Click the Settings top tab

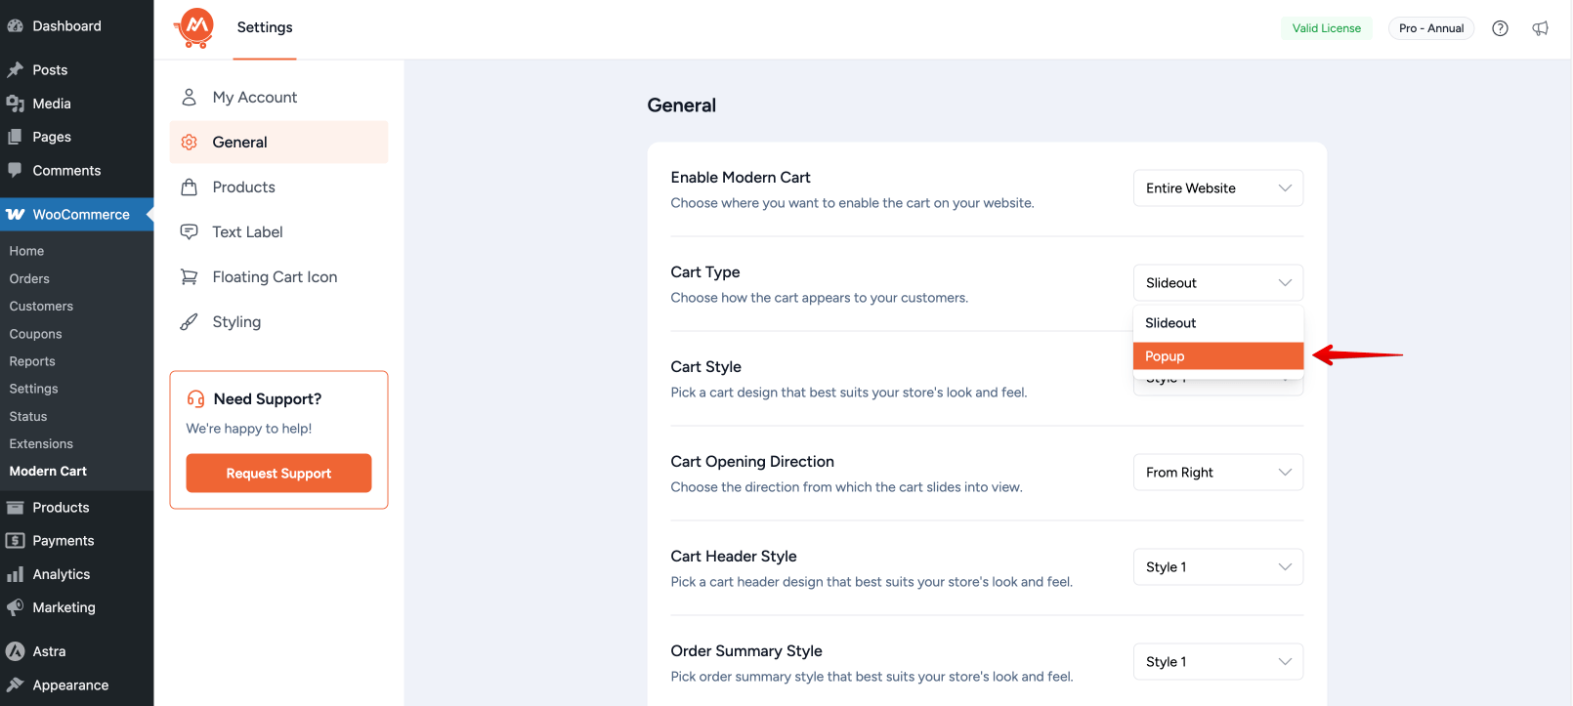click(265, 27)
